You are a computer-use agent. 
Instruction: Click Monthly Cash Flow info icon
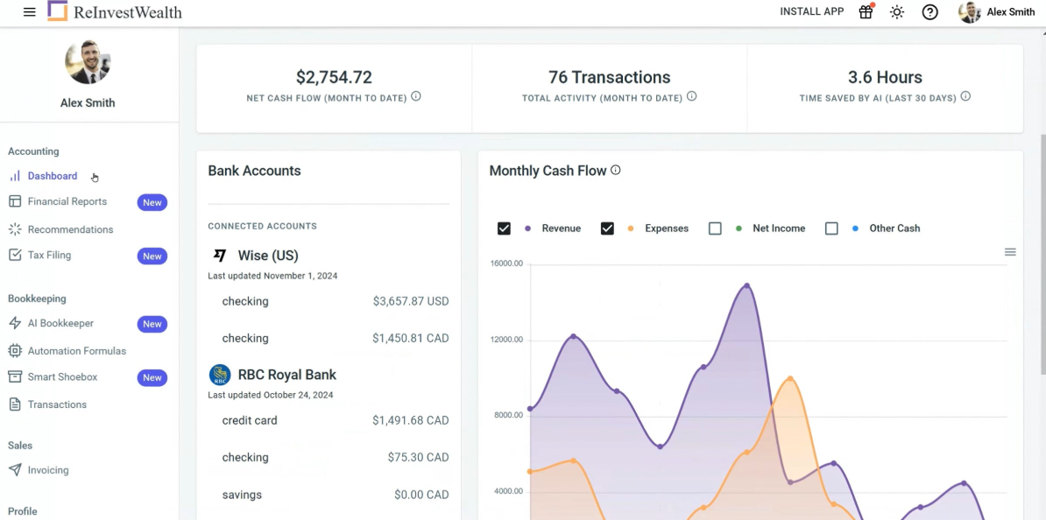coord(616,170)
